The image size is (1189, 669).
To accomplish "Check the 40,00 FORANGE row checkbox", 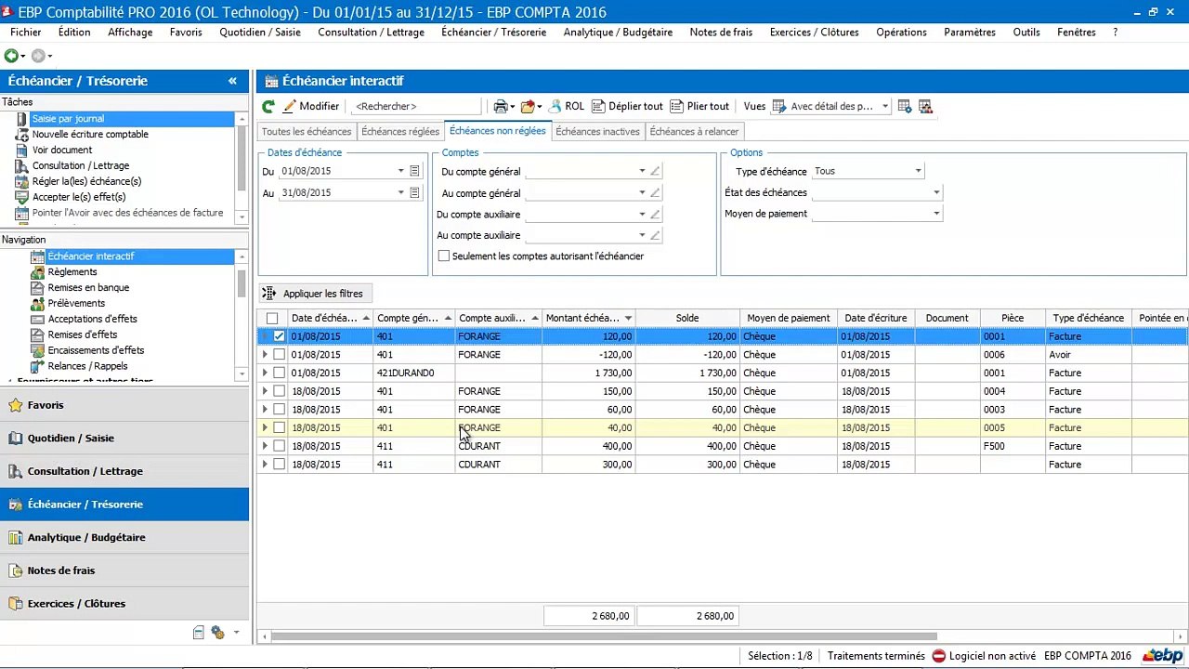I will (279, 428).
